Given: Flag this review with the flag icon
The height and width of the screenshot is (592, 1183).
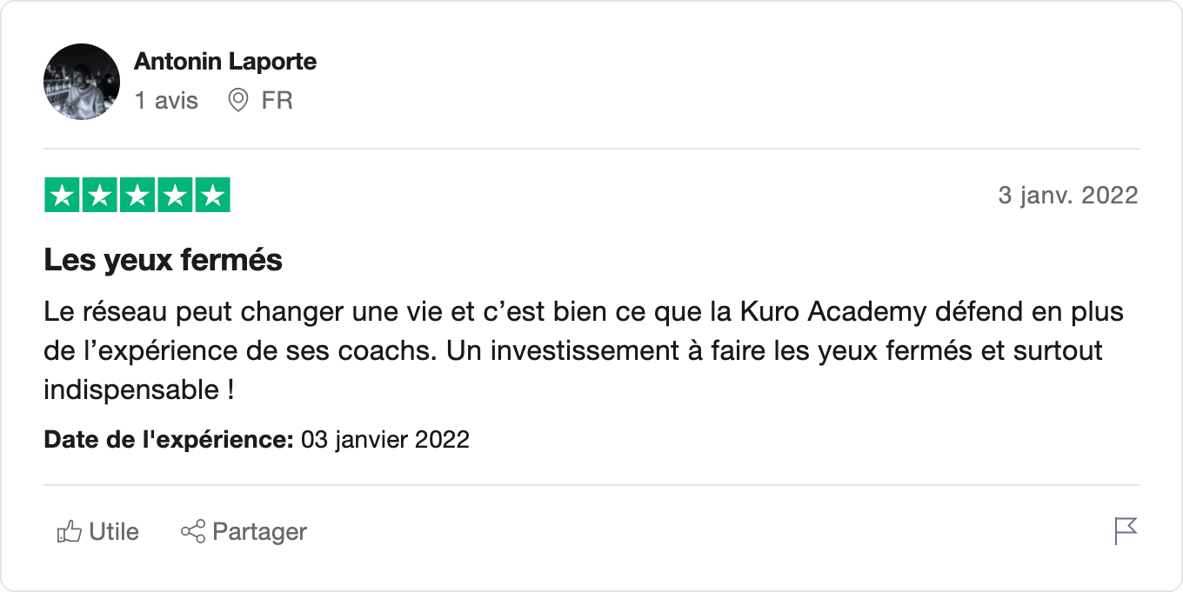Looking at the screenshot, I should 1126,531.
